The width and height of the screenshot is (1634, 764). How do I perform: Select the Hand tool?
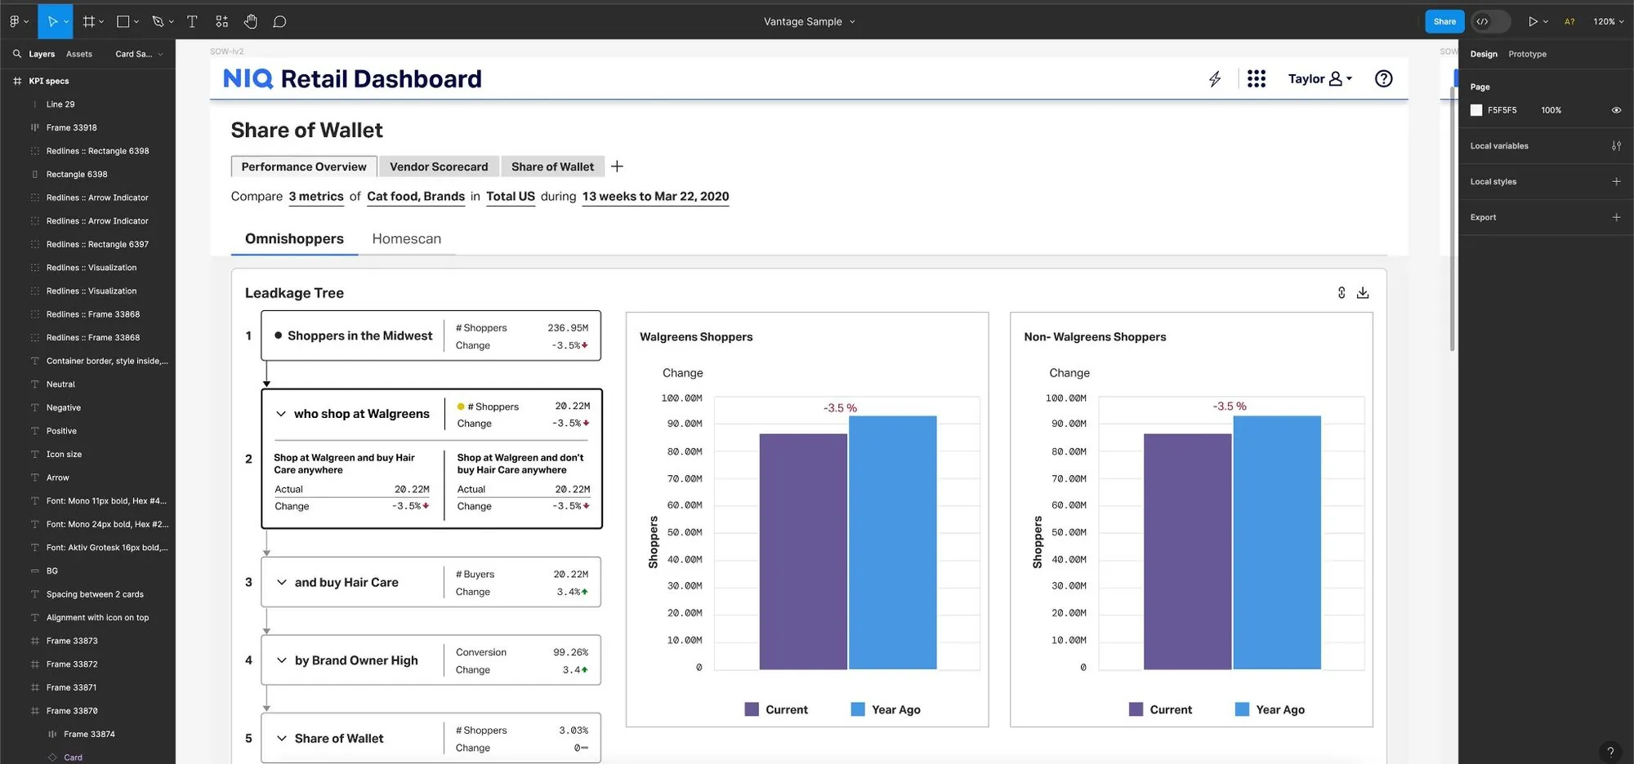coord(251,21)
